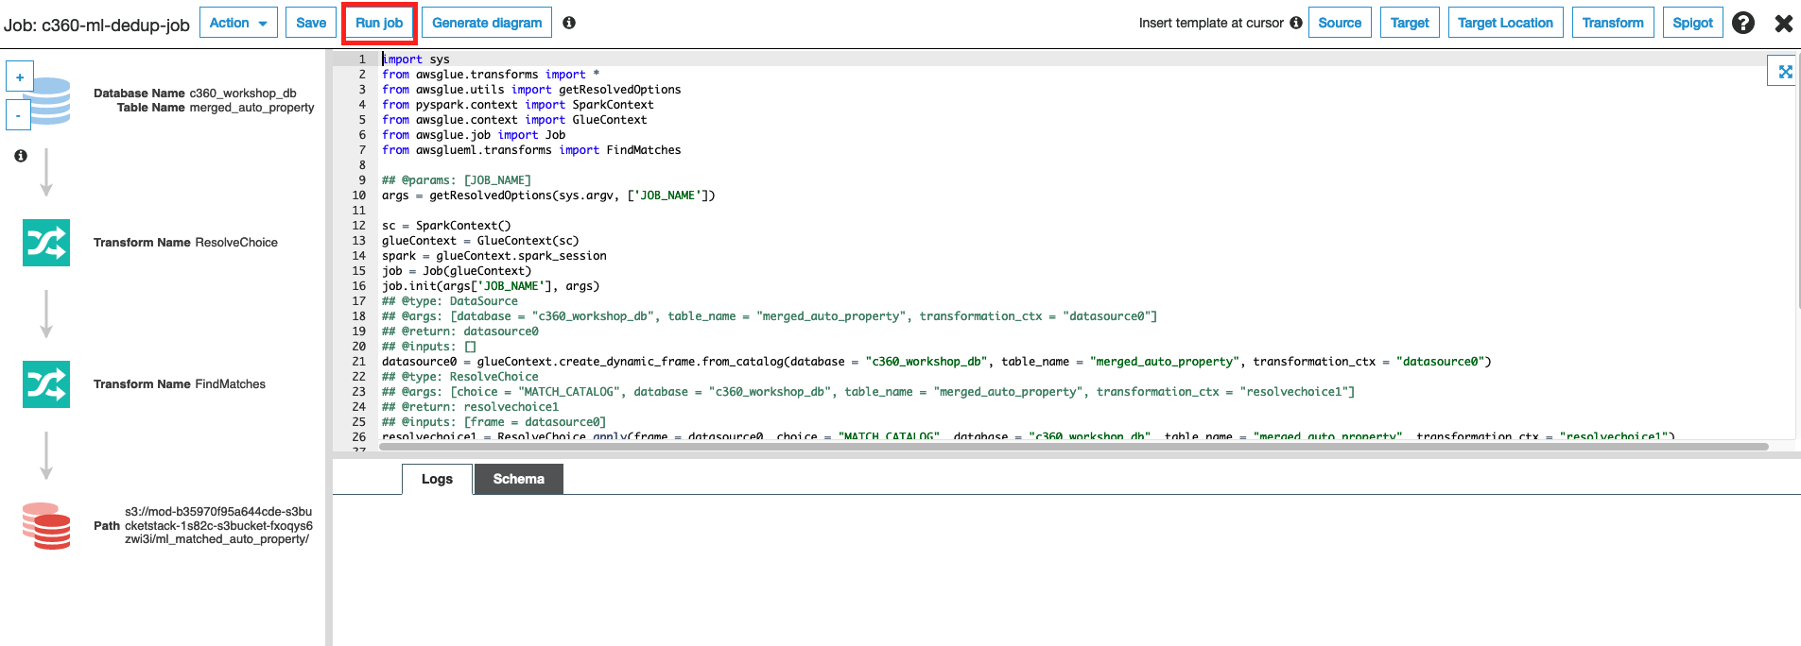Screen dimensions: 1801x646
Task: Click the Save button
Action: tap(311, 23)
